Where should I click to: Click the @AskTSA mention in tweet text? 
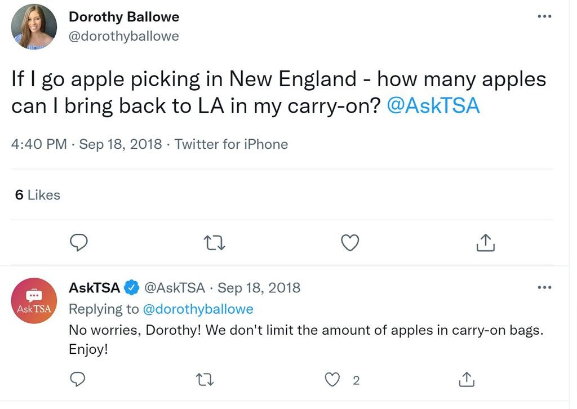pyautogui.click(x=433, y=106)
